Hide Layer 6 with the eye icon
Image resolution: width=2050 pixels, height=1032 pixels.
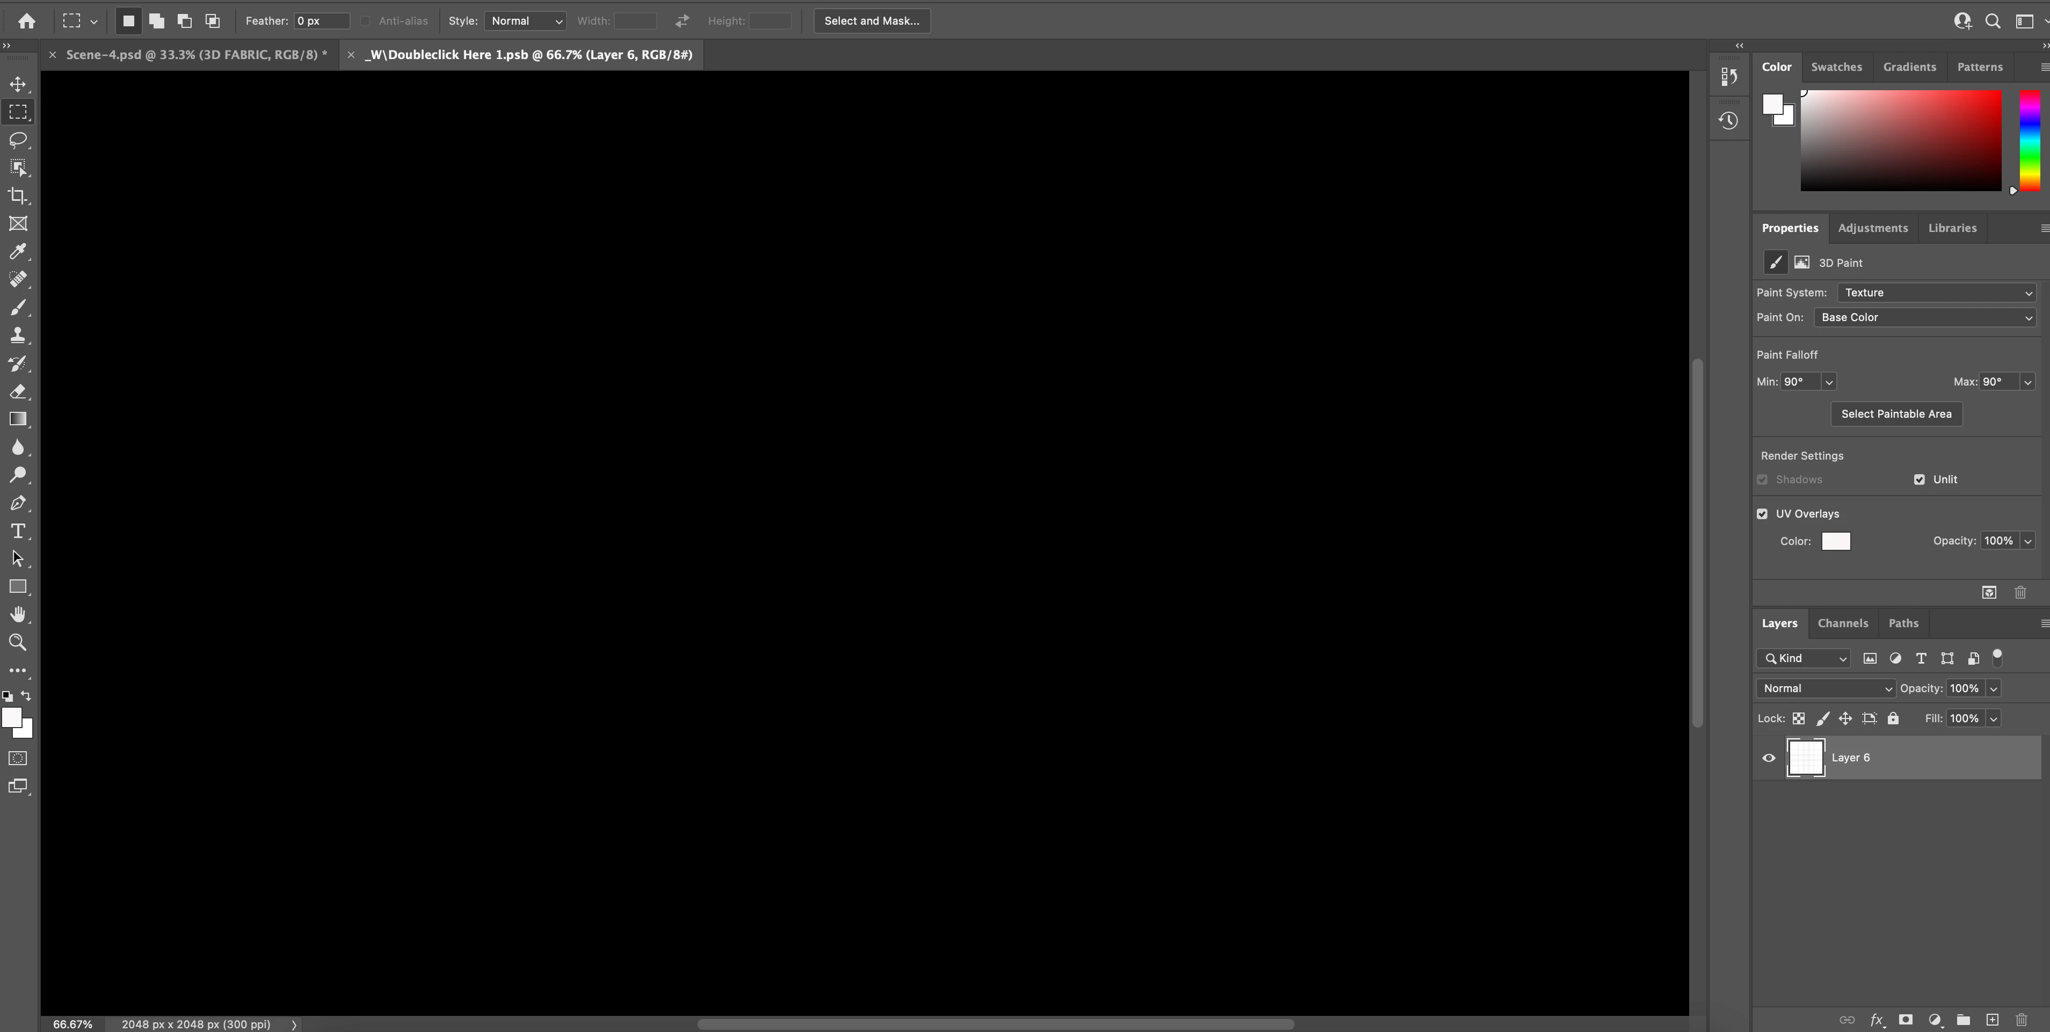pos(1768,758)
